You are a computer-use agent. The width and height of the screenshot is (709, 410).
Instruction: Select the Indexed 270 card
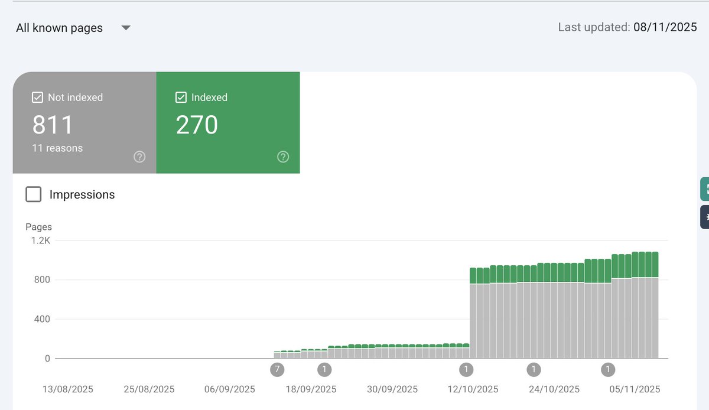[228, 123]
